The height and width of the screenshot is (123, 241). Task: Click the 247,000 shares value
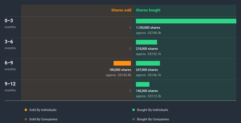[147, 70]
